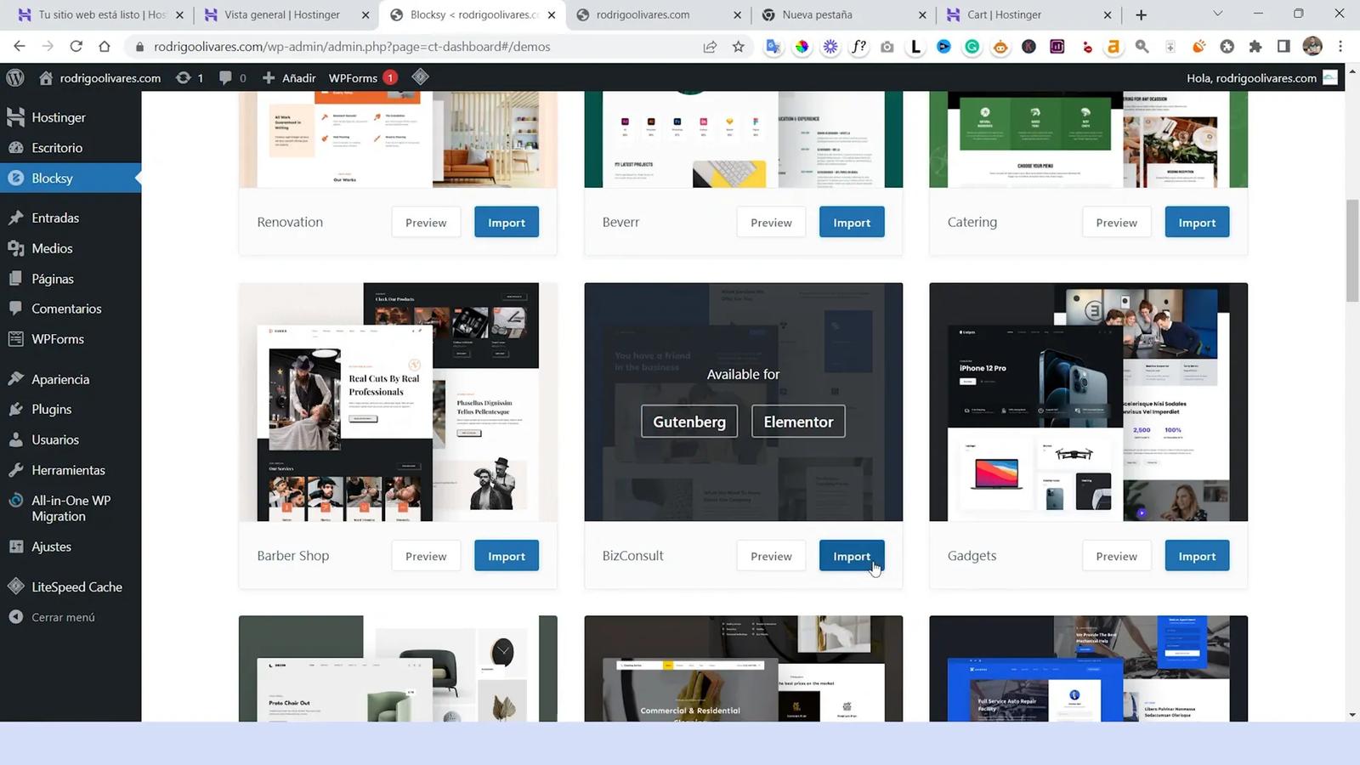Reload the page with the refresh icon

(76, 47)
